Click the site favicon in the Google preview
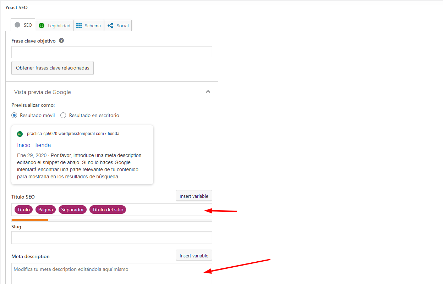The height and width of the screenshot is (284, 443). coord(20,134)
